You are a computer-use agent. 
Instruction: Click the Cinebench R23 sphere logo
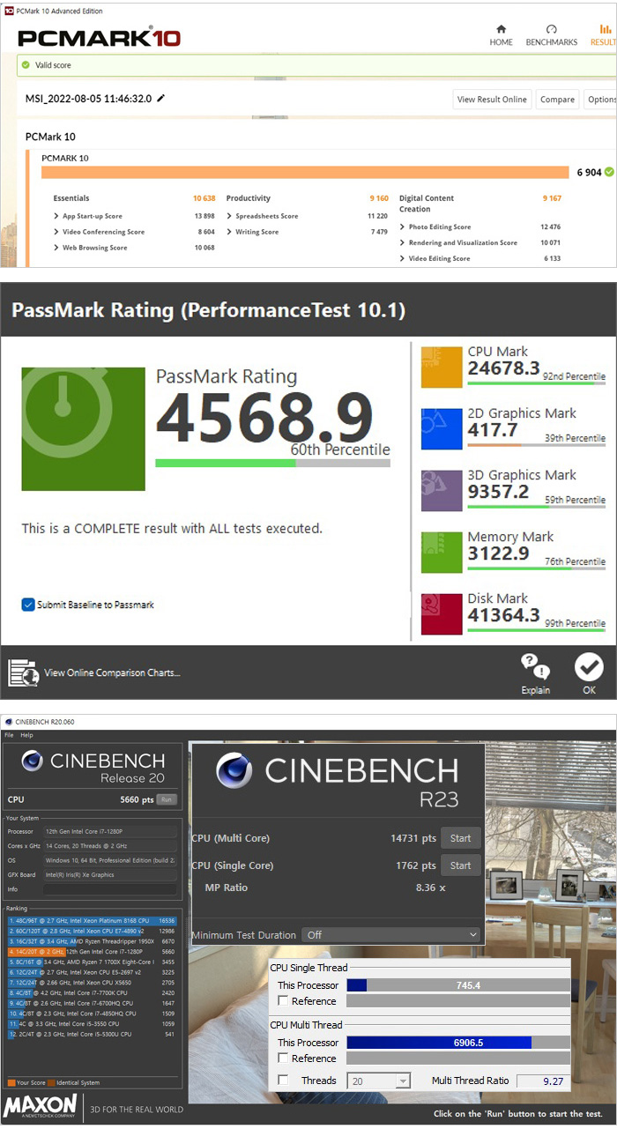[234, 770]
